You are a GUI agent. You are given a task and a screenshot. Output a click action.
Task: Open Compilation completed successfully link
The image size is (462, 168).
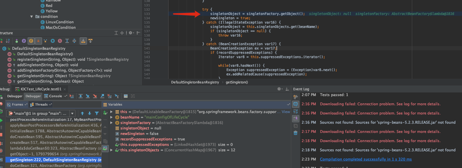click(x=366, y=159)
